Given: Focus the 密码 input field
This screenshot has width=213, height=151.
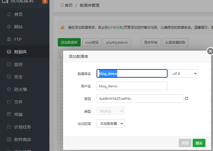Looking at the screenshot, I should pos(140,98).
